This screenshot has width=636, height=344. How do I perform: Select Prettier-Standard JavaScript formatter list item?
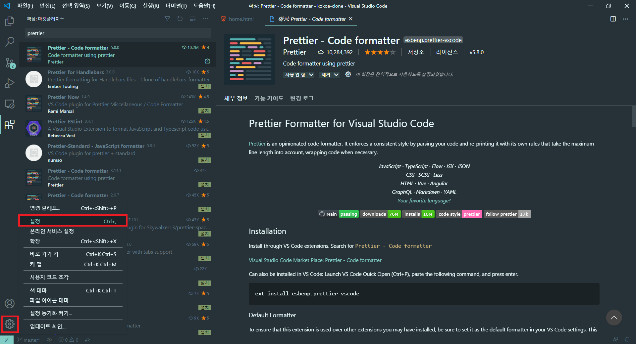click(x=118, y=153)
